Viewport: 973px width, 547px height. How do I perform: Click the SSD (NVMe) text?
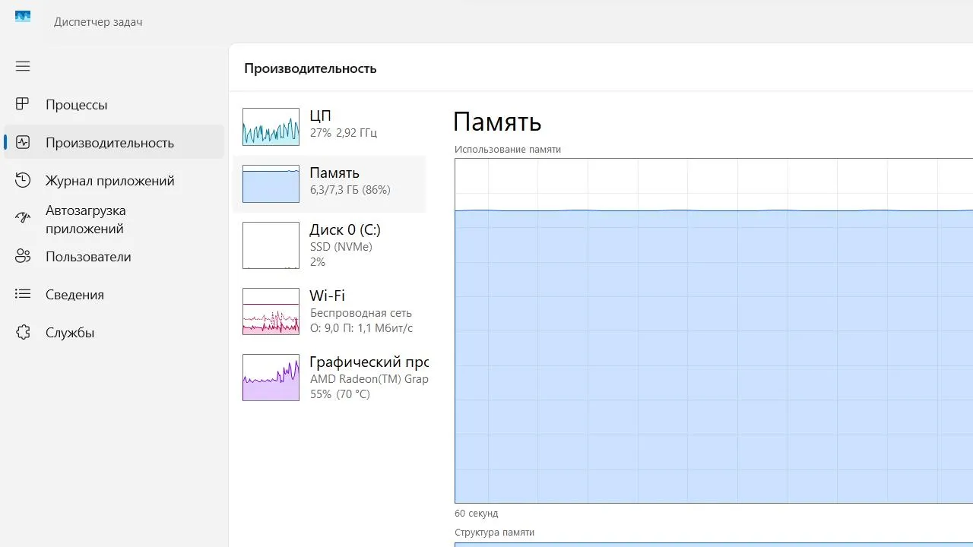pyautogui.click(x=341, y=247)
